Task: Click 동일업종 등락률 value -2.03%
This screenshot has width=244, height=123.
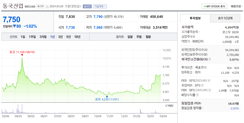Action: pyautogui.click(x=234, y=108)
